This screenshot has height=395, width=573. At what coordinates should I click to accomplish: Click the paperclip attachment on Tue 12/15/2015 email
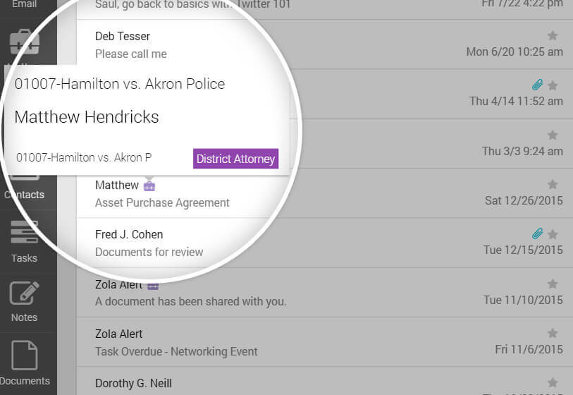pos(537,233)
